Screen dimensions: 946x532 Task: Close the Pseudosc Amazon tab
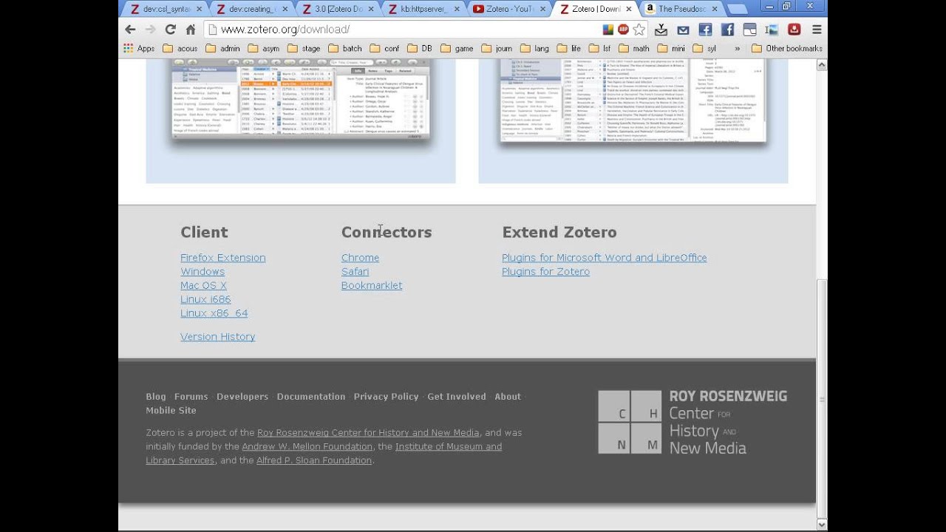click(x=714, y=9)
